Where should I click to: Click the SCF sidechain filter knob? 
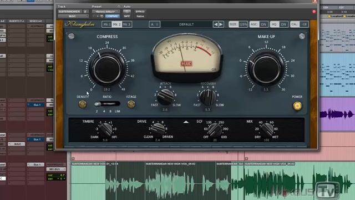tap(215, 129)
